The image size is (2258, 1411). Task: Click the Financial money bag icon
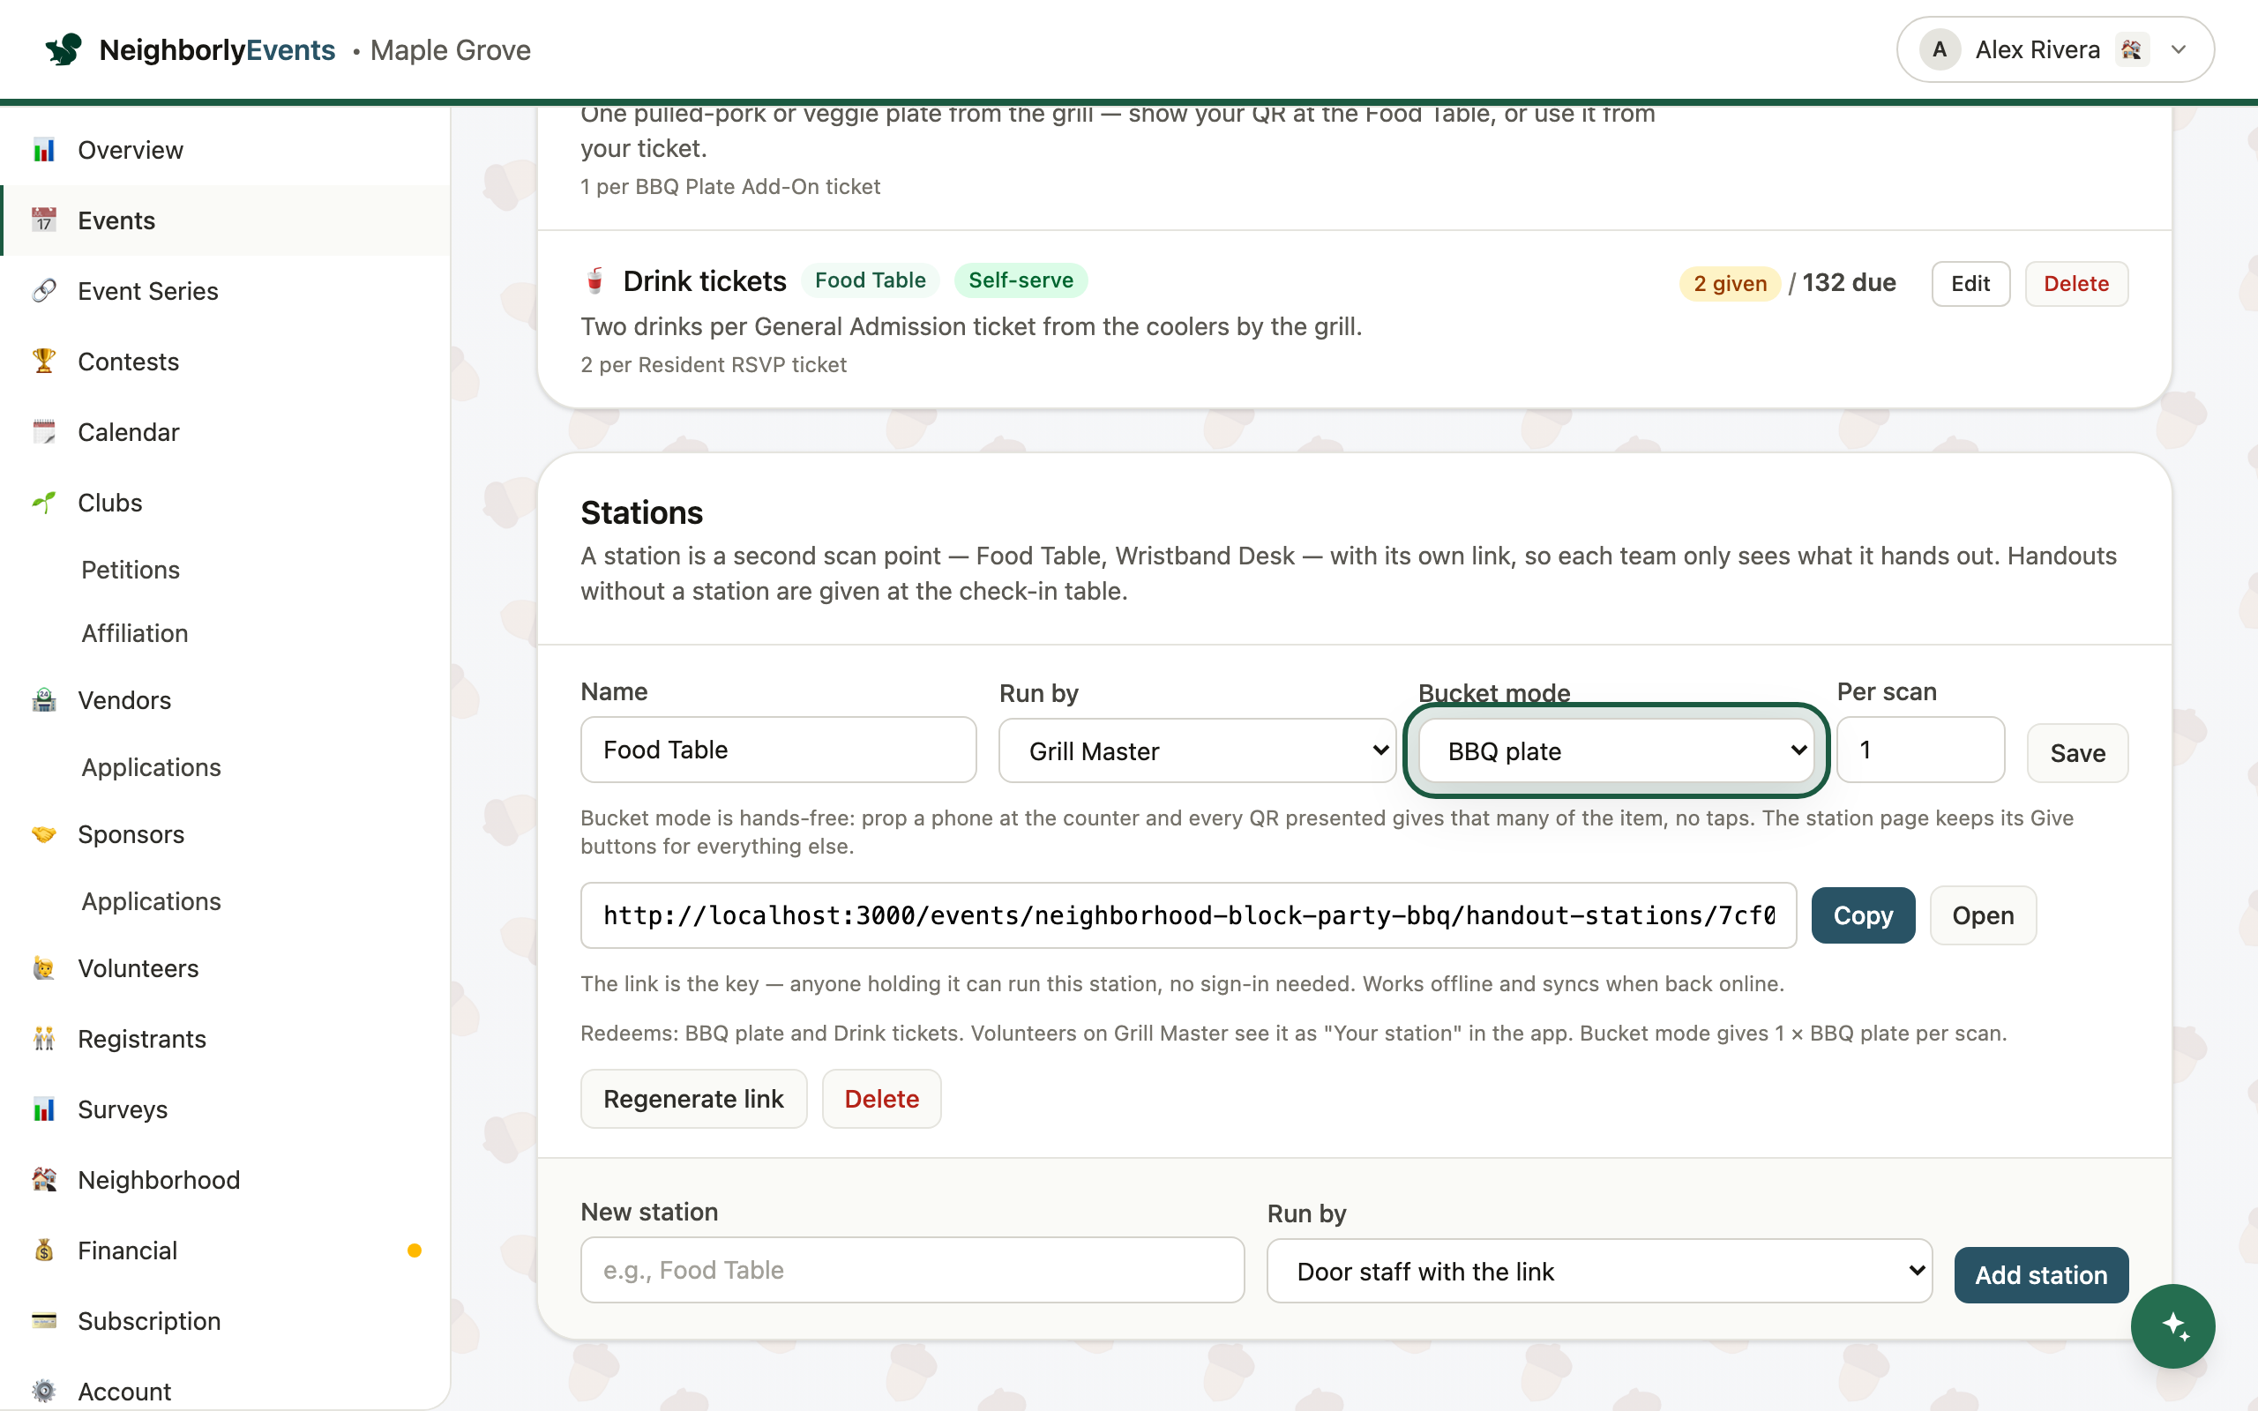pyautogui.click(x=44, y=1250)
